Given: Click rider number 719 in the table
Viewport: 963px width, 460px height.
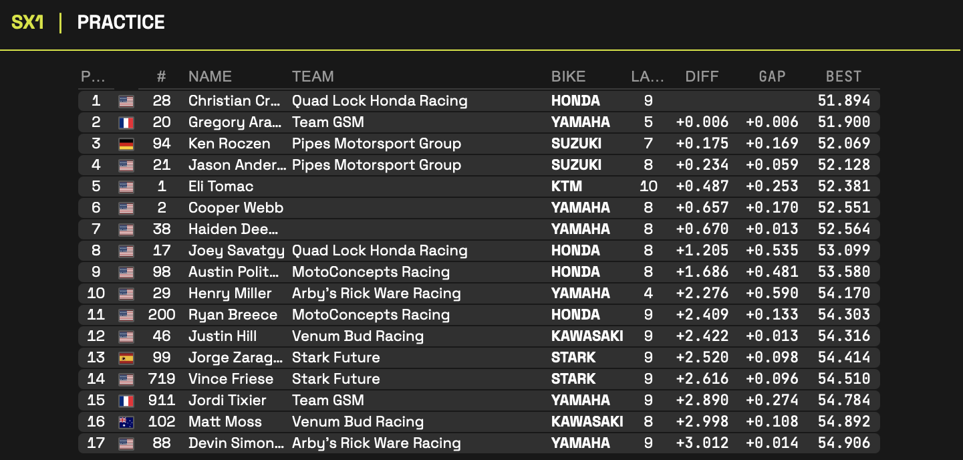Looking at the screenshot, I should [162, 379].
